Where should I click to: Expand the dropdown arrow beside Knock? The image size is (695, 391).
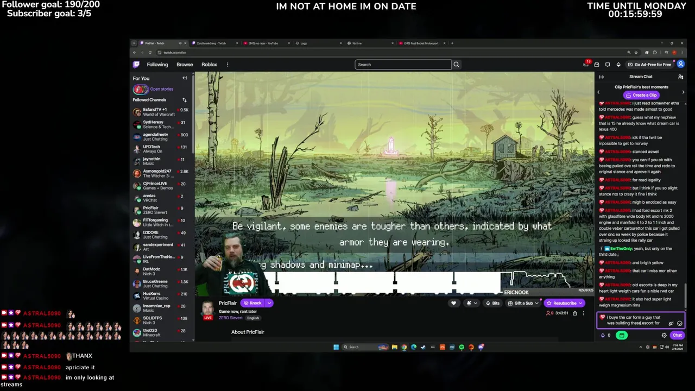tap(269, 303)
